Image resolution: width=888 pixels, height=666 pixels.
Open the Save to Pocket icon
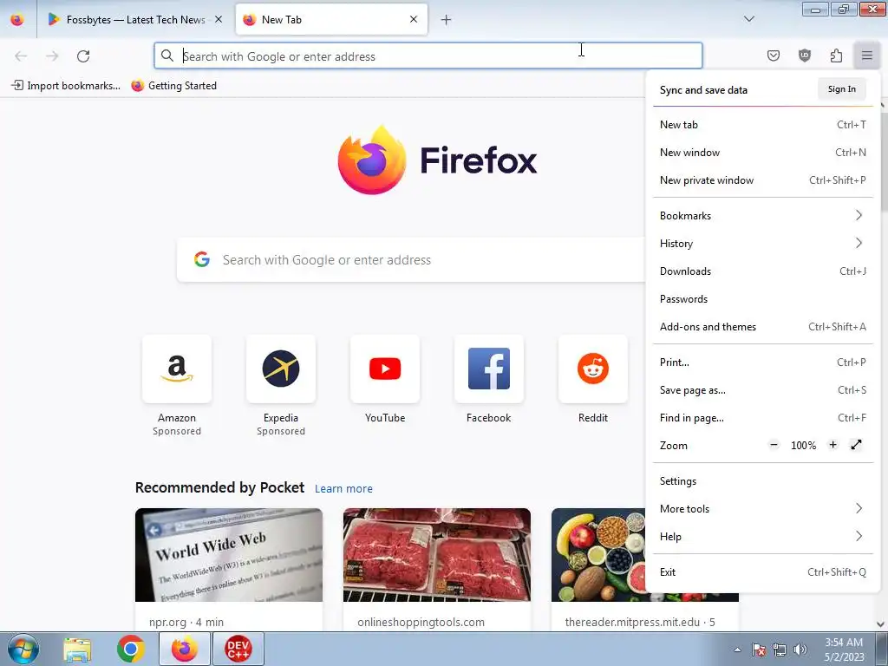tap(773, 55)
